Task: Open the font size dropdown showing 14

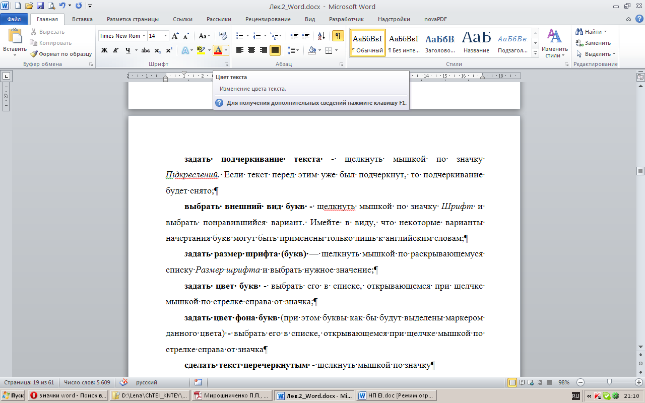Action: pyautogui.click(x=166, y=36)
